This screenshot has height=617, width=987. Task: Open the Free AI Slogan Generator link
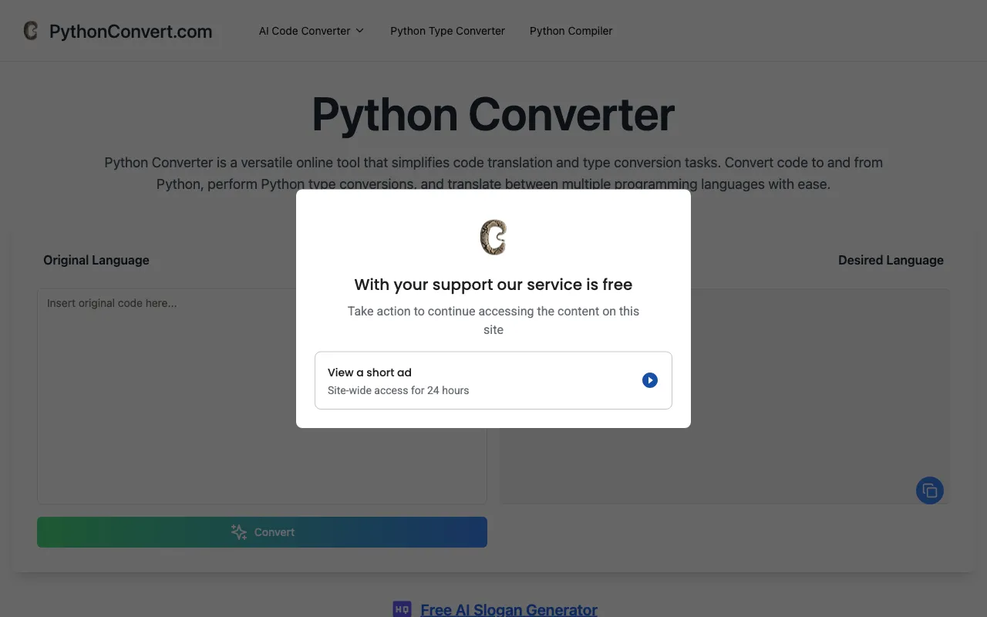(509, 609)
